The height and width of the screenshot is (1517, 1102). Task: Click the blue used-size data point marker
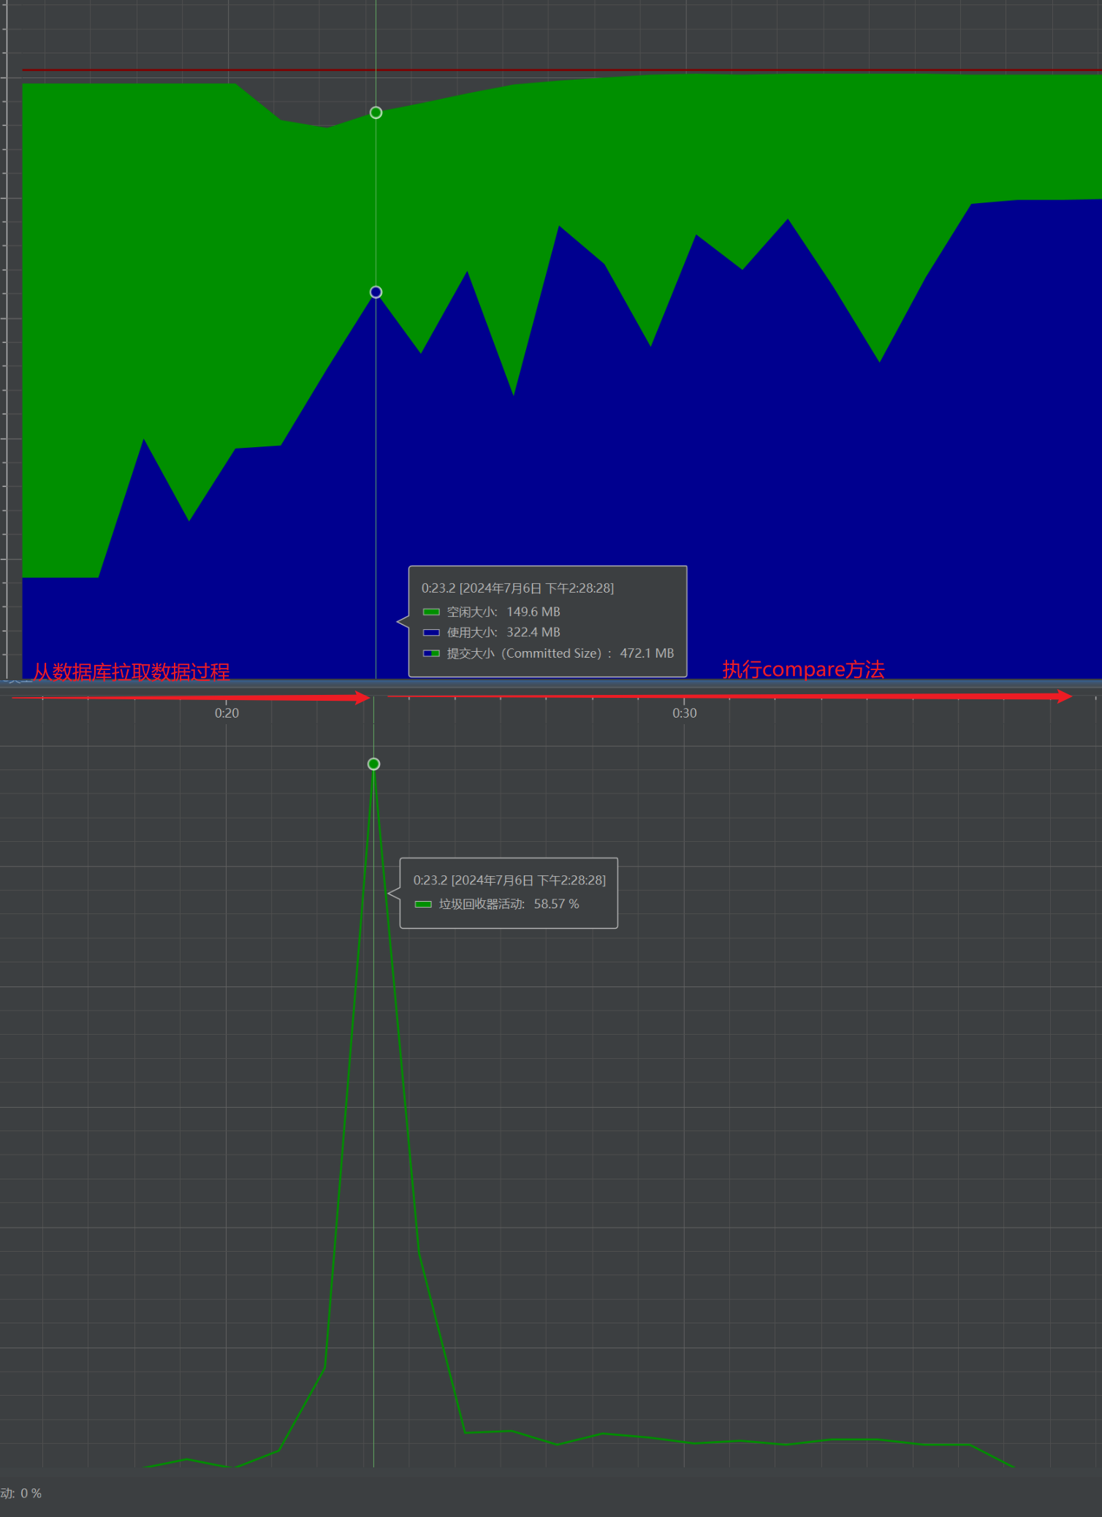point(376,292)
